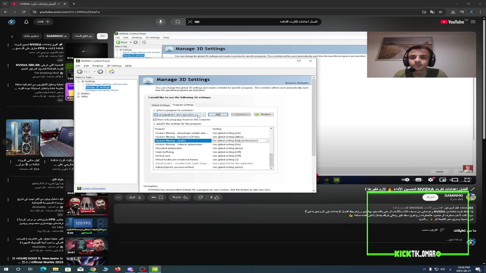The height and width of the screenshot is (273, 486).
Task: Clear the YouTube search text with X
Action: coord(190,22)
